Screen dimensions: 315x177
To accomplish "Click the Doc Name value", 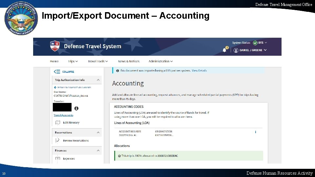I will pos(71,96).
